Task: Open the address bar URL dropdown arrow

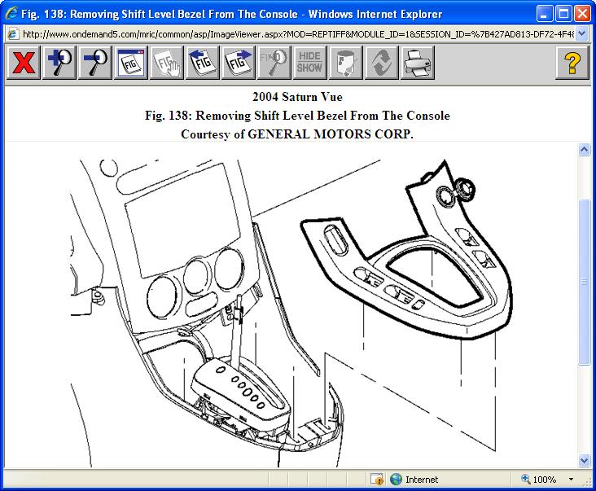Action: [x=581, y=34]
